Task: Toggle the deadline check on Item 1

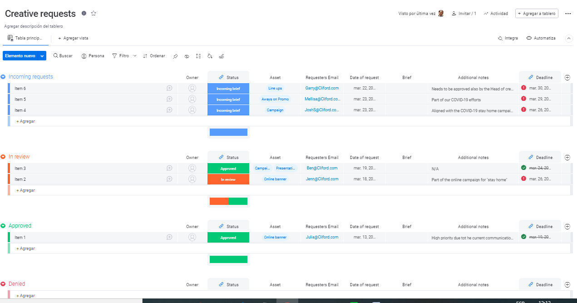Action: (523, 237)
